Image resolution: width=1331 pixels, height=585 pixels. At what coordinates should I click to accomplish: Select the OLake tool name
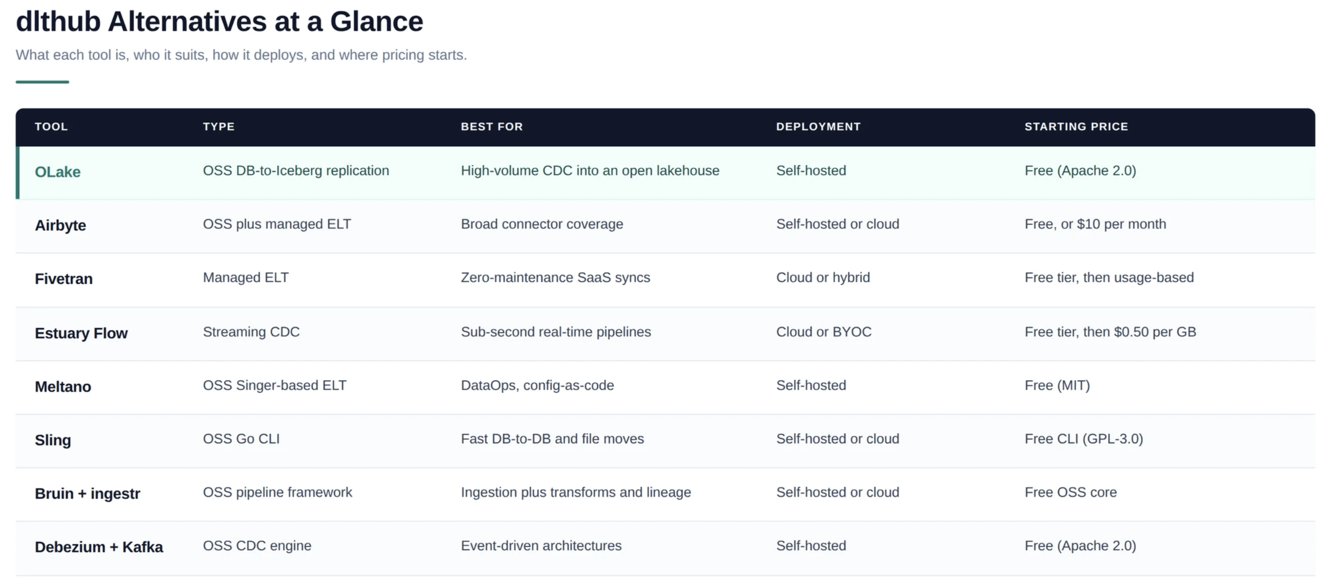tap(57, 172)
